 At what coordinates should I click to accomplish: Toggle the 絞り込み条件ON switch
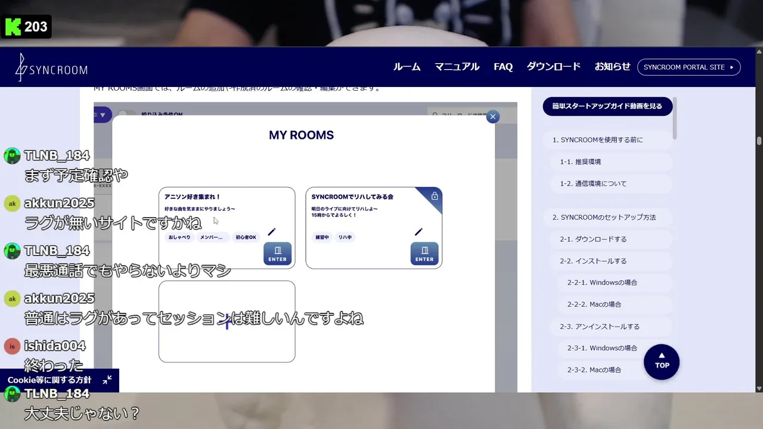[126, 114]
